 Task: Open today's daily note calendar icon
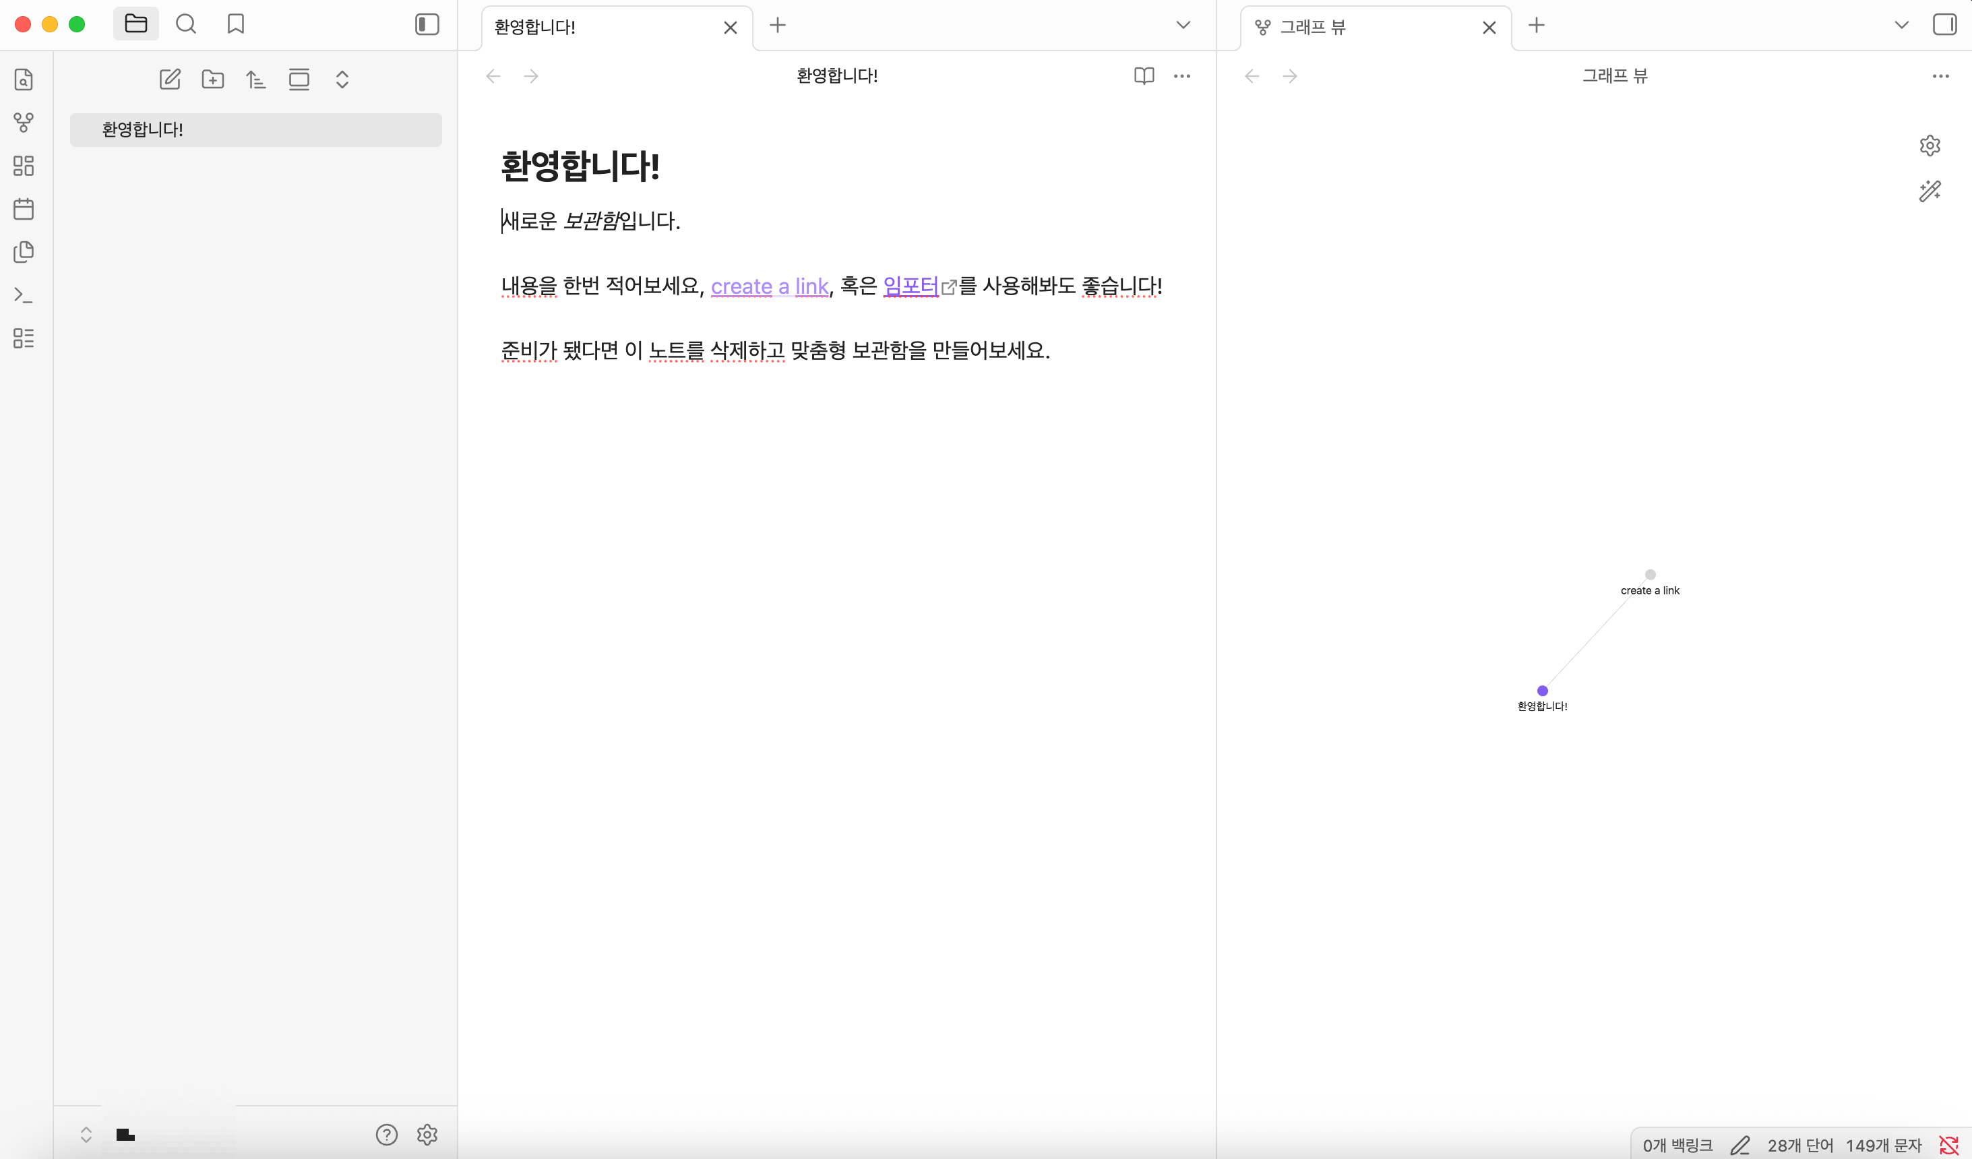click(x=24, y=209)
